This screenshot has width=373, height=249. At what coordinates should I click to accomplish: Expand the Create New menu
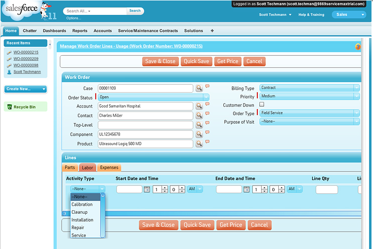coord(26,89)
